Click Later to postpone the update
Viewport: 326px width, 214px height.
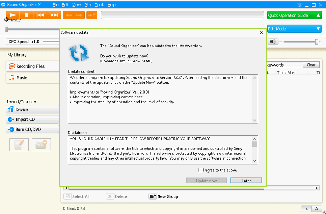(x=246, y=181)
